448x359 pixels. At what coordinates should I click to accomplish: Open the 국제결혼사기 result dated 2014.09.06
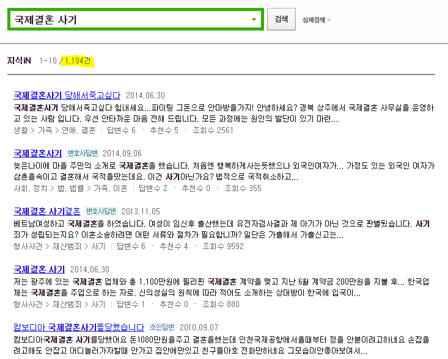tap(37, 153)
